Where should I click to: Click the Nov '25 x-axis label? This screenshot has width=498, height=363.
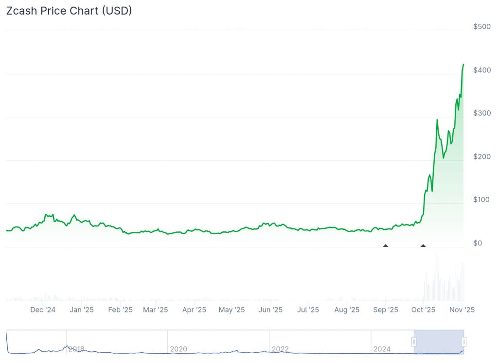[462, 310]
